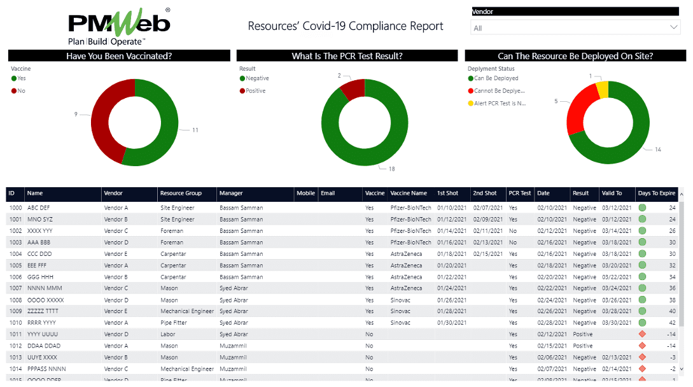Click the "What Is The PCR Test Result?" title bar
The height and width of the screenshot is (387, 693).
pos(347,55)
